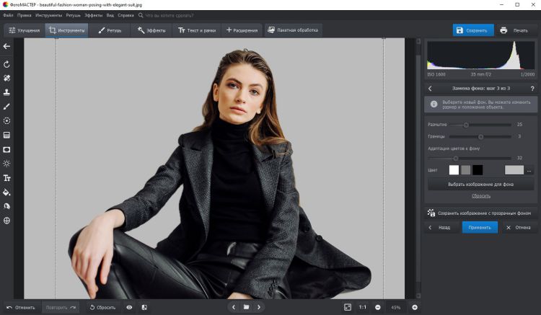This screenshot has width=541, height=315.
Task: Click the fit-to-screen icon in bottom bar
Action: click(x=348, y=307)
